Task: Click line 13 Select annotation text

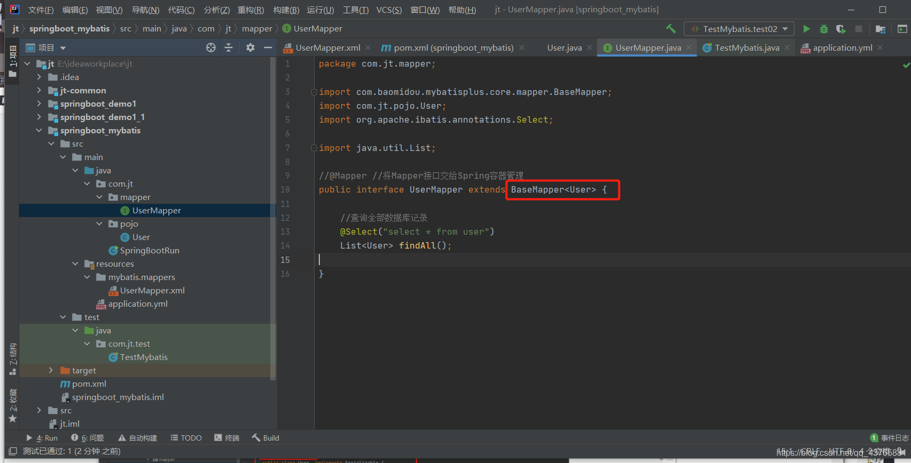Action: tap(417, 232)
